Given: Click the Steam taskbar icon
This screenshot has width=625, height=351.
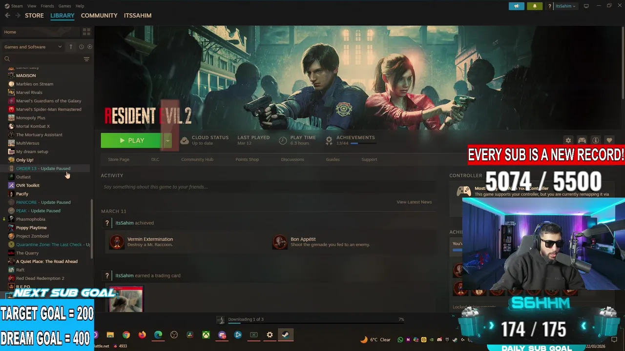Looking at the screenshot, I should tap(286, 335).
